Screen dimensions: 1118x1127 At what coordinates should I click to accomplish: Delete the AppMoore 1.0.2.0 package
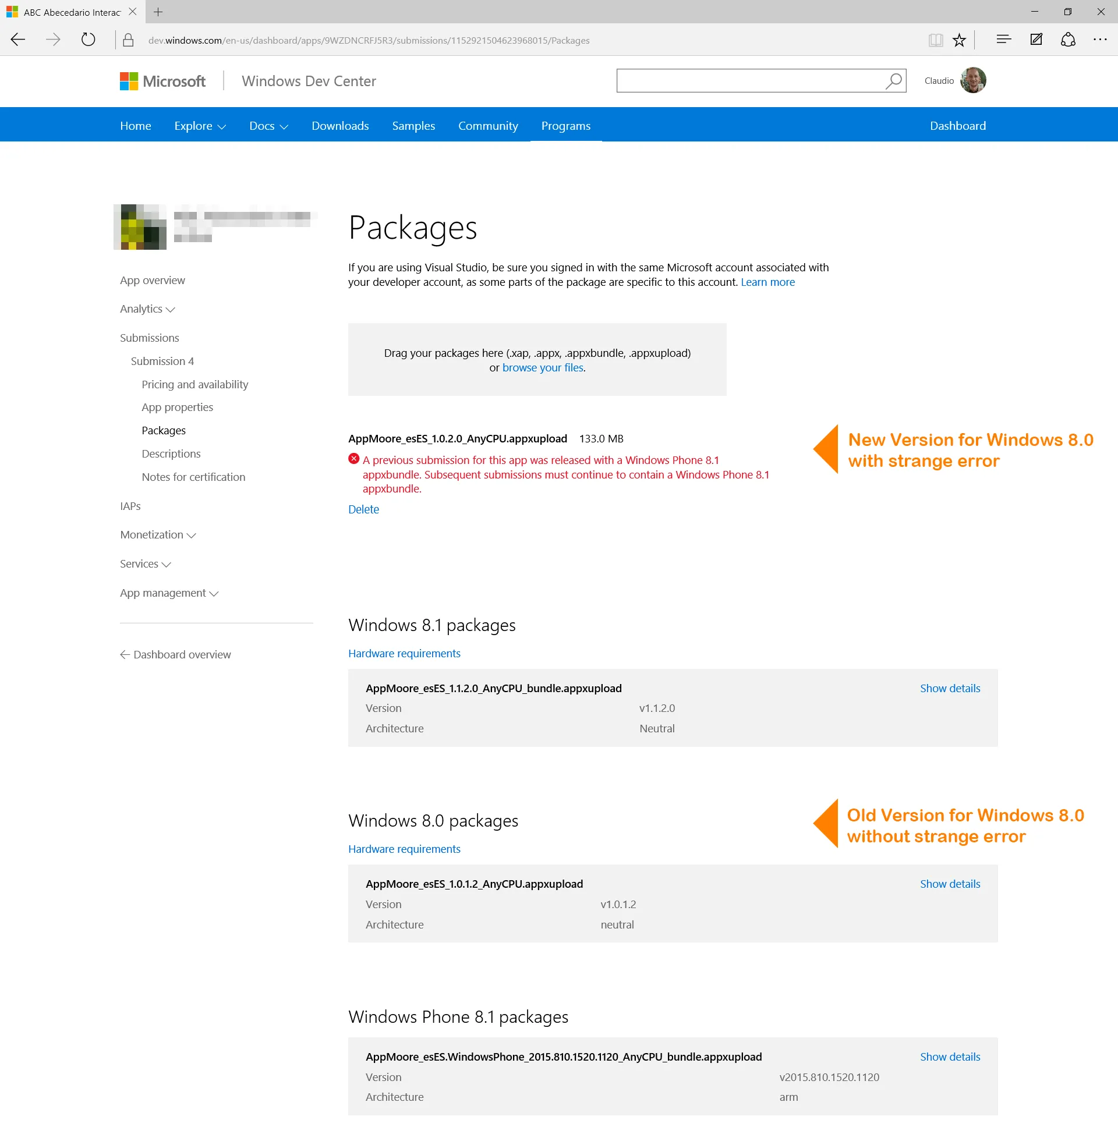coord(363,509)
